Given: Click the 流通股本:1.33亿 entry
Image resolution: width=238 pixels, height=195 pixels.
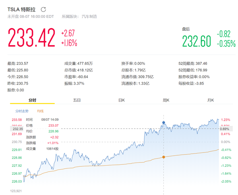Looking at the screenshot, I should (x=135, y=83).
